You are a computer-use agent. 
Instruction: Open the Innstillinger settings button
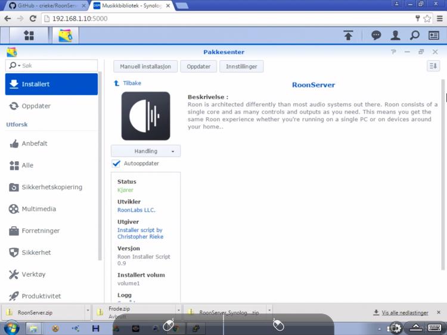click(x=241, y=67)
